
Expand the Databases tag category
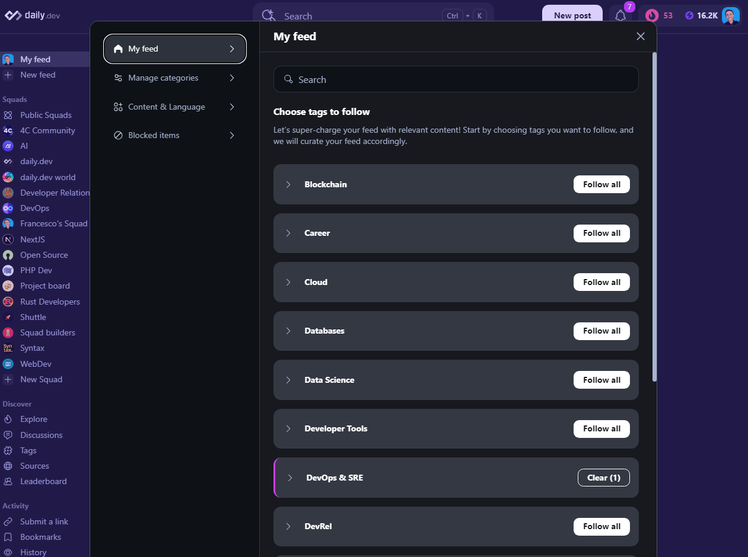click(288, 331)
